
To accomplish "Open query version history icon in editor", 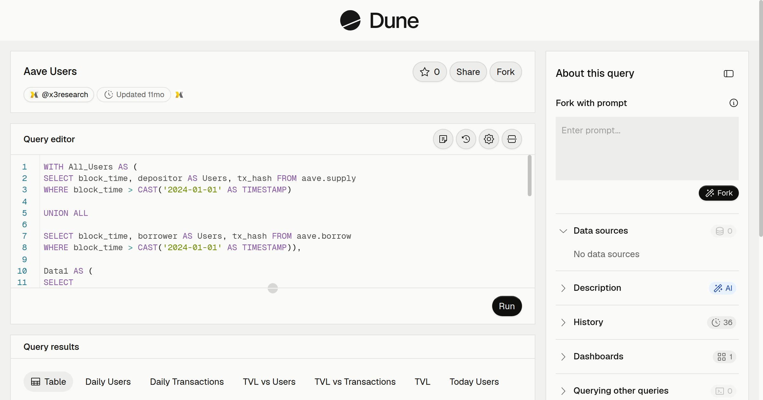I will (466, 139).
